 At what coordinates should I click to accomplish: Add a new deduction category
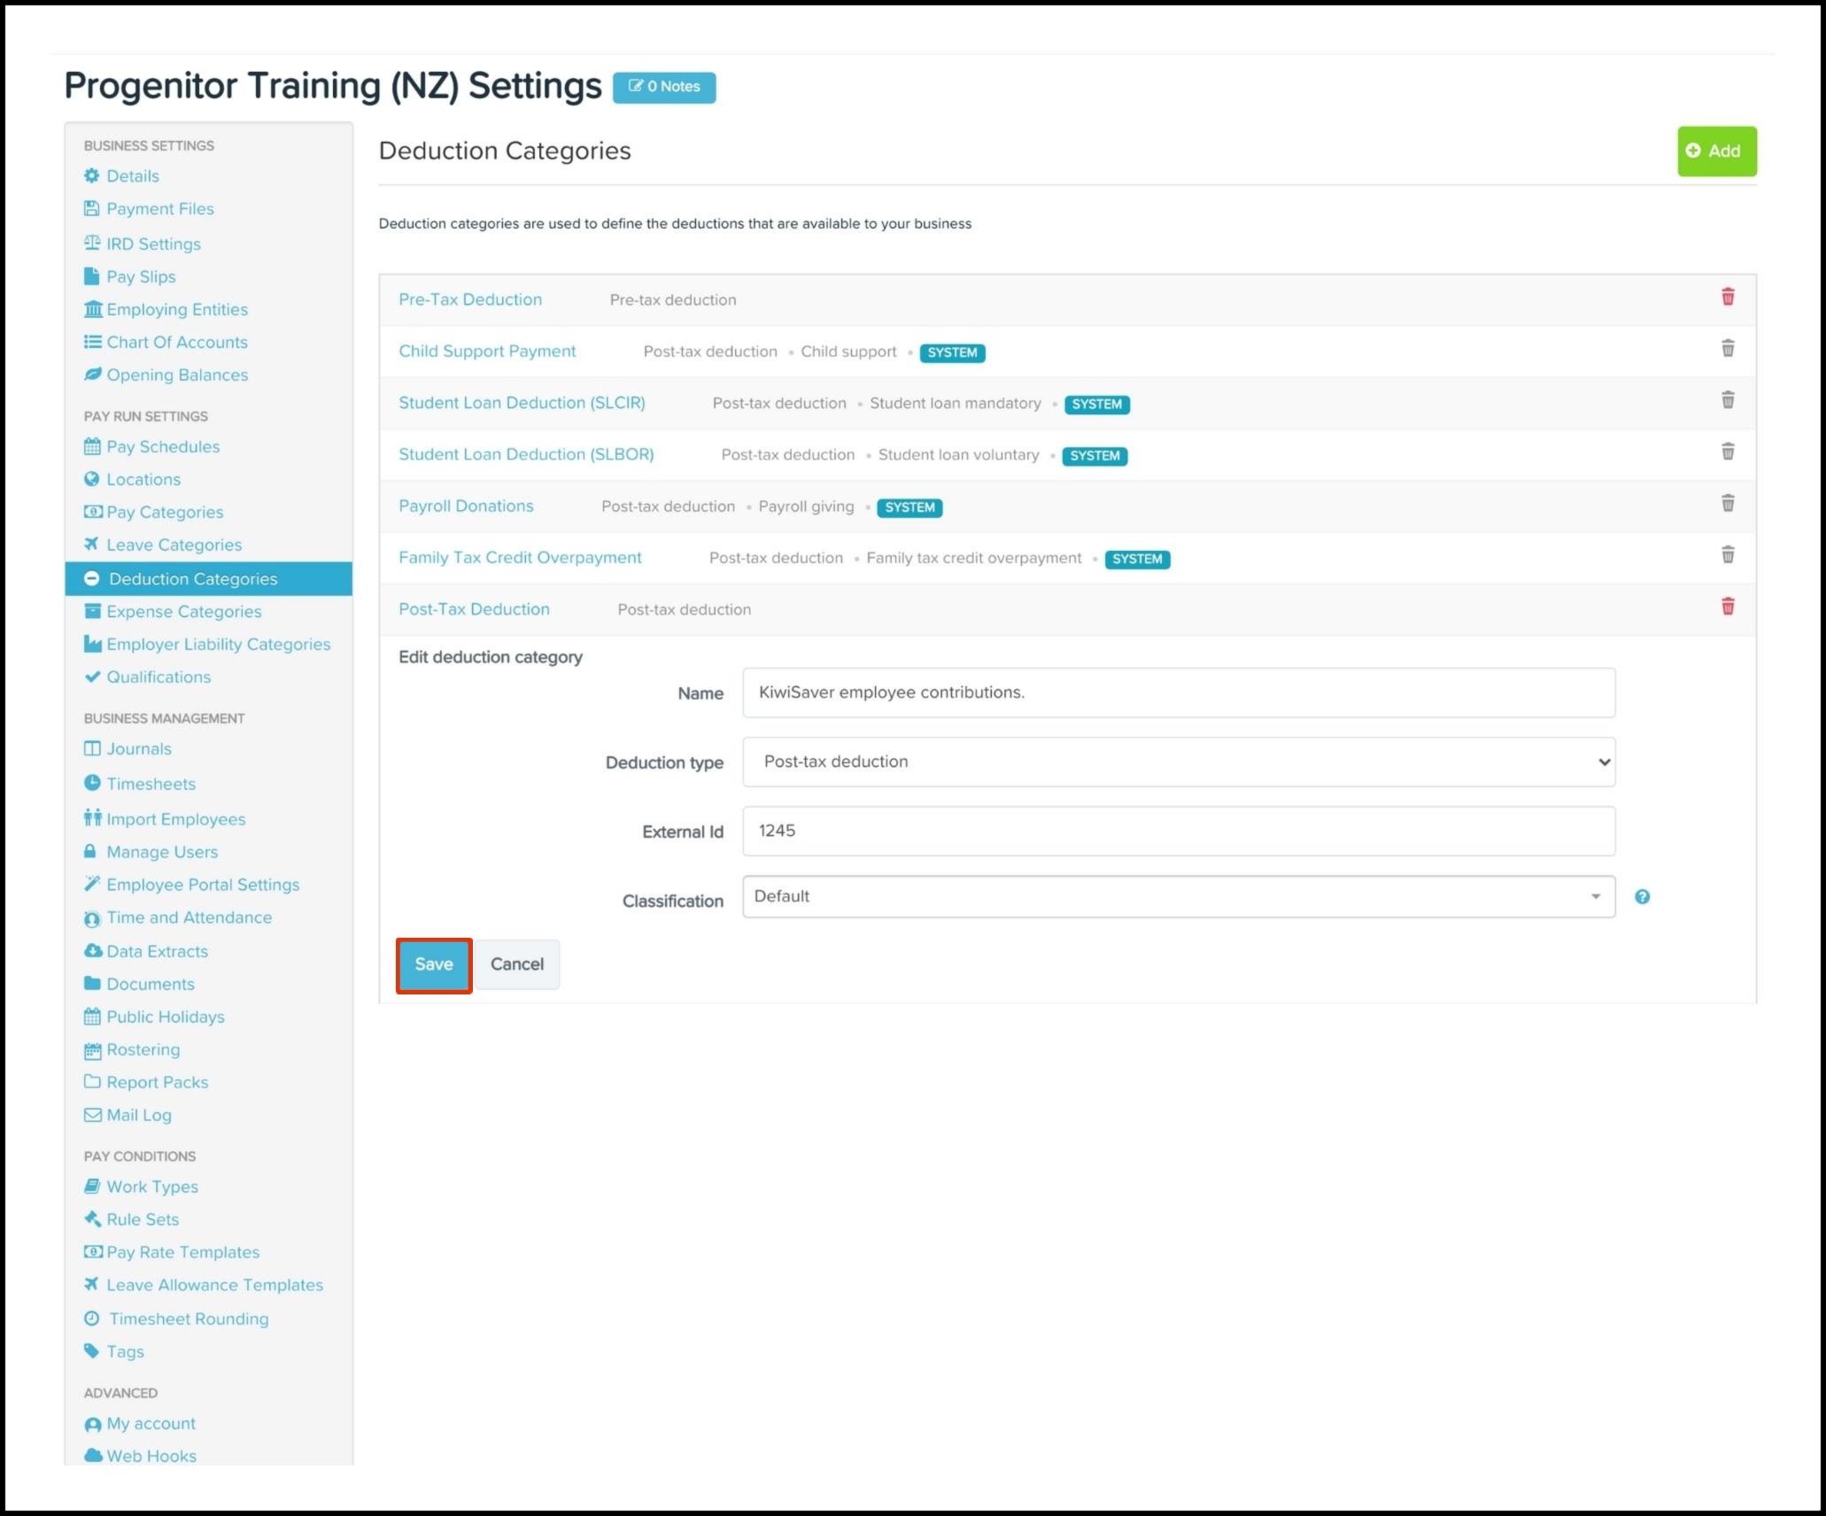(x=1715, y=151)
